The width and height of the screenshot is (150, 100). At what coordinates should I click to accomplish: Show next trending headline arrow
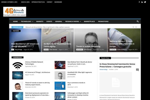(x=136, y=27)
